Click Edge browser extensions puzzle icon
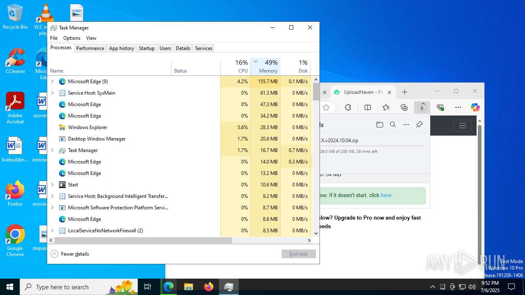Viewport: 525px width, 295px height. [348, 107]
